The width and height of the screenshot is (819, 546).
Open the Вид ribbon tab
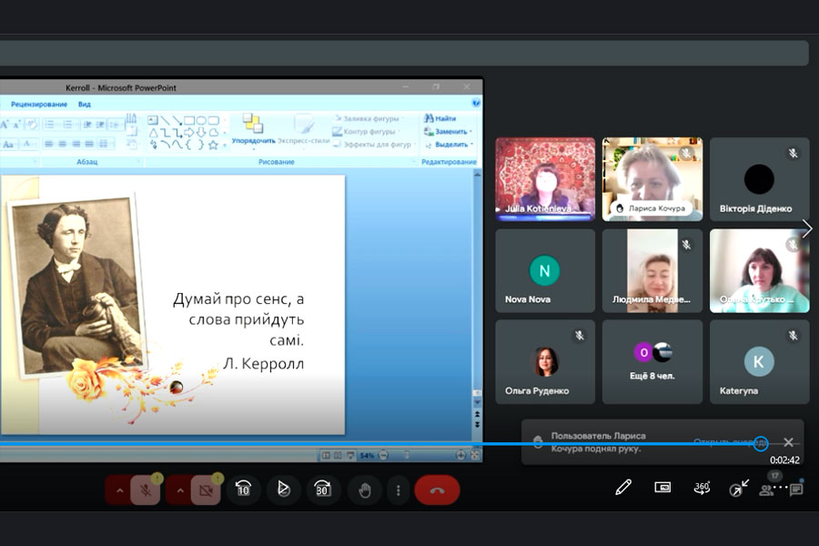(x=84, y=105)
